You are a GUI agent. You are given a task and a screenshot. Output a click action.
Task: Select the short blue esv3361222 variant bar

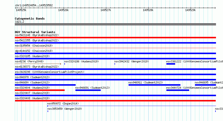171,64
